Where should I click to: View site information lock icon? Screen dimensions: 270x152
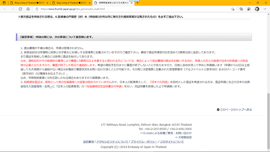(x=37, y=9)
